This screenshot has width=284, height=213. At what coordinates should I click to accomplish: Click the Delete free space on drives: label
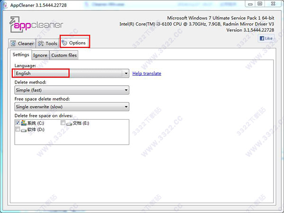click(44, 115)
